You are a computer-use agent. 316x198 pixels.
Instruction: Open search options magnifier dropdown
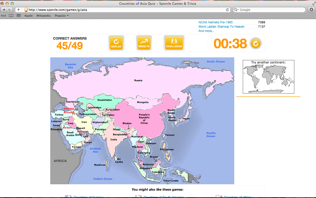(x=236, y=10)
